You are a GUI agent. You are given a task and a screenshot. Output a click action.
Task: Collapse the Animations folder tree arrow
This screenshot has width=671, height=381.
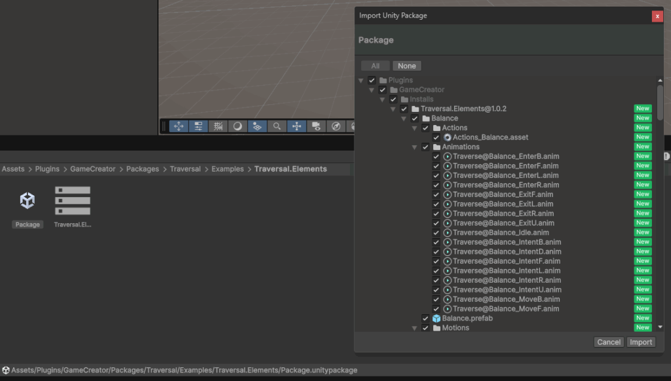[414, 147]
